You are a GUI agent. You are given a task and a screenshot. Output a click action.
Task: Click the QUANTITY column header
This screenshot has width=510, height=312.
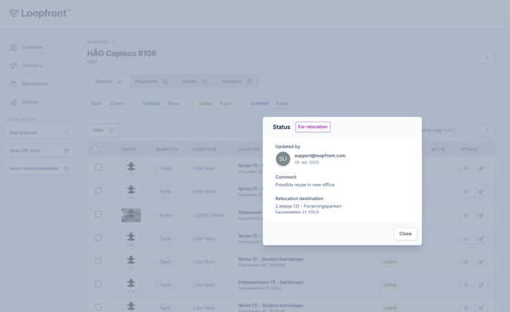click(x=167, y=150)
